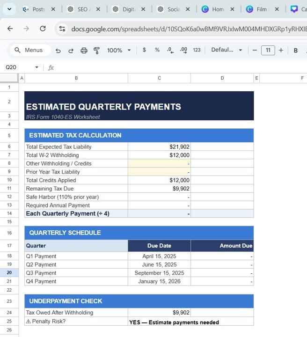
Task: Redo the last action
Action: click(x=71, y=51)
